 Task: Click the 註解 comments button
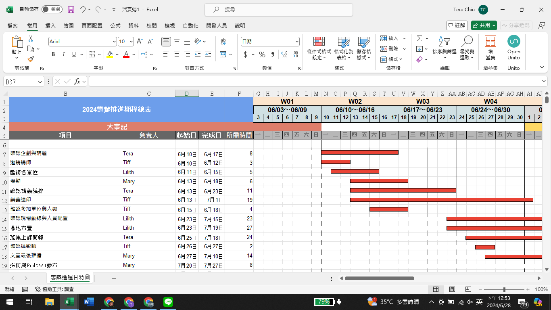pyautogui.click(x=457, y=25)
